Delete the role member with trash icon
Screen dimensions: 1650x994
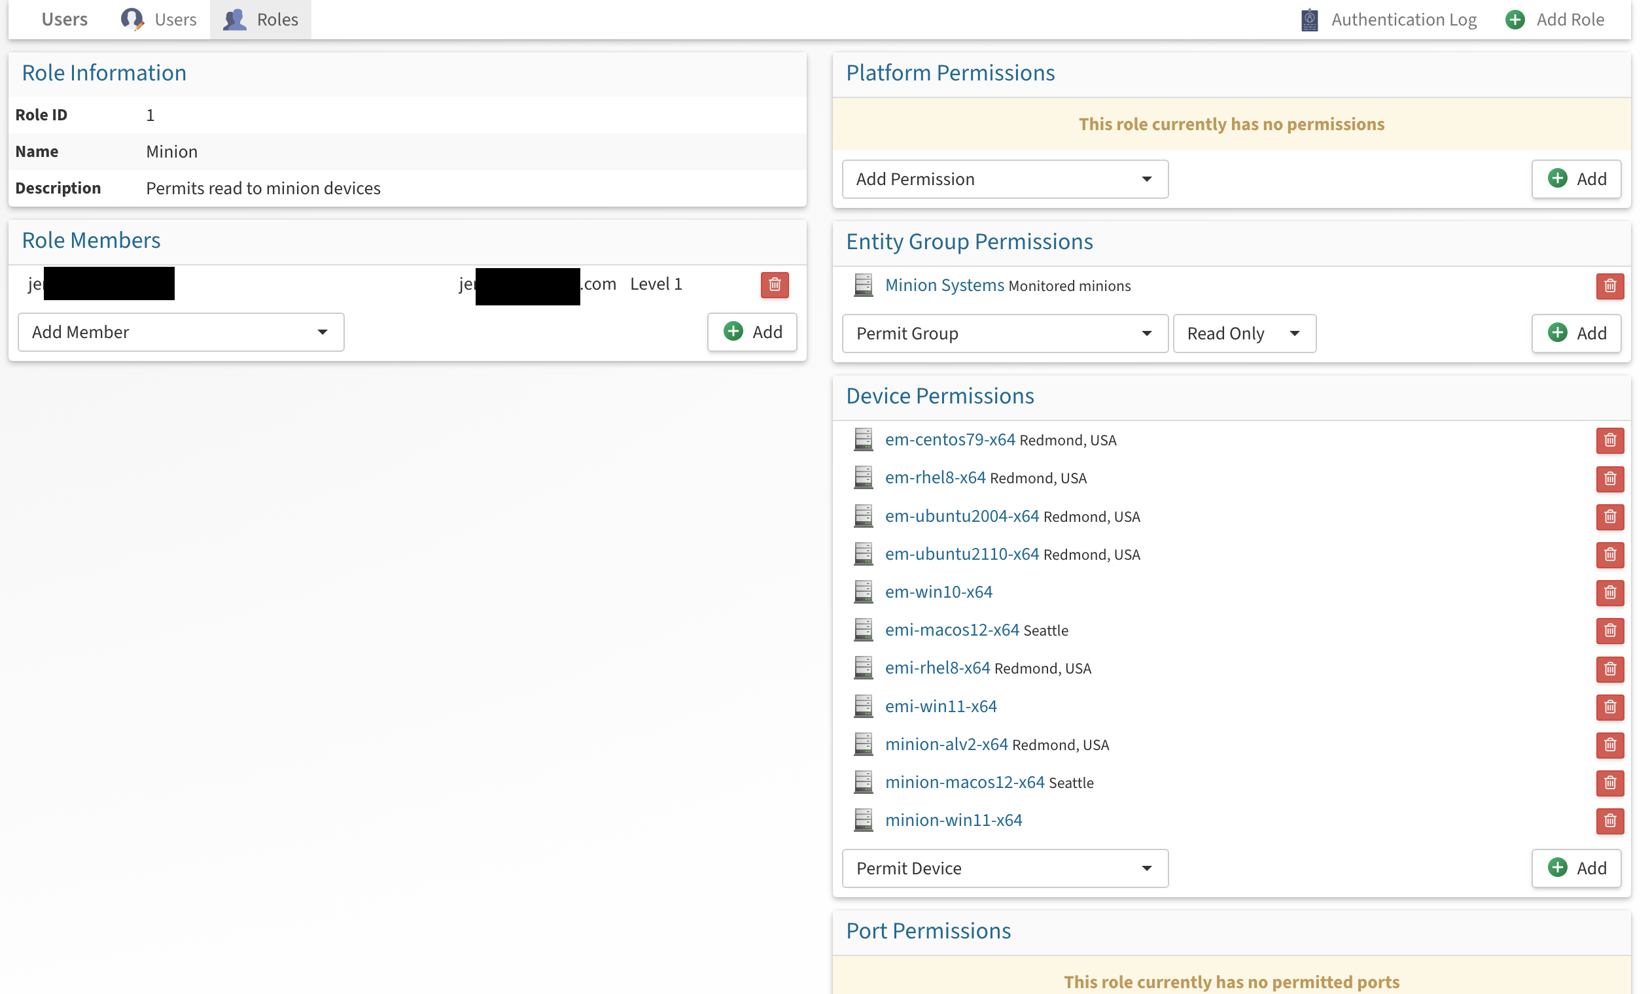click(x=774, y=284)
